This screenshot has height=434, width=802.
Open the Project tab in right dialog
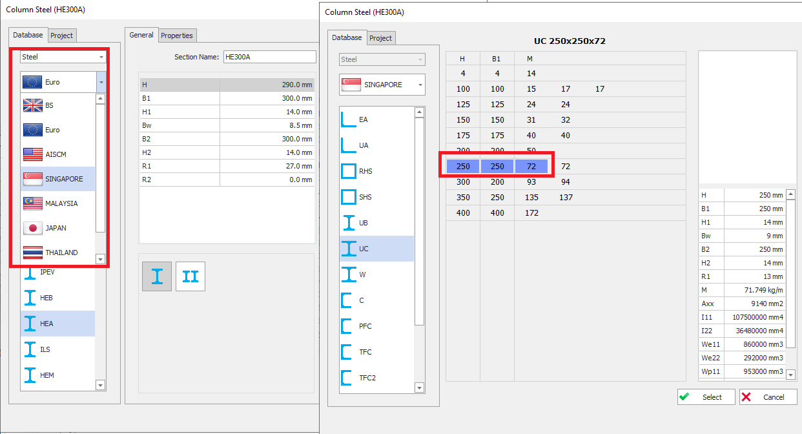click(380, 38)
